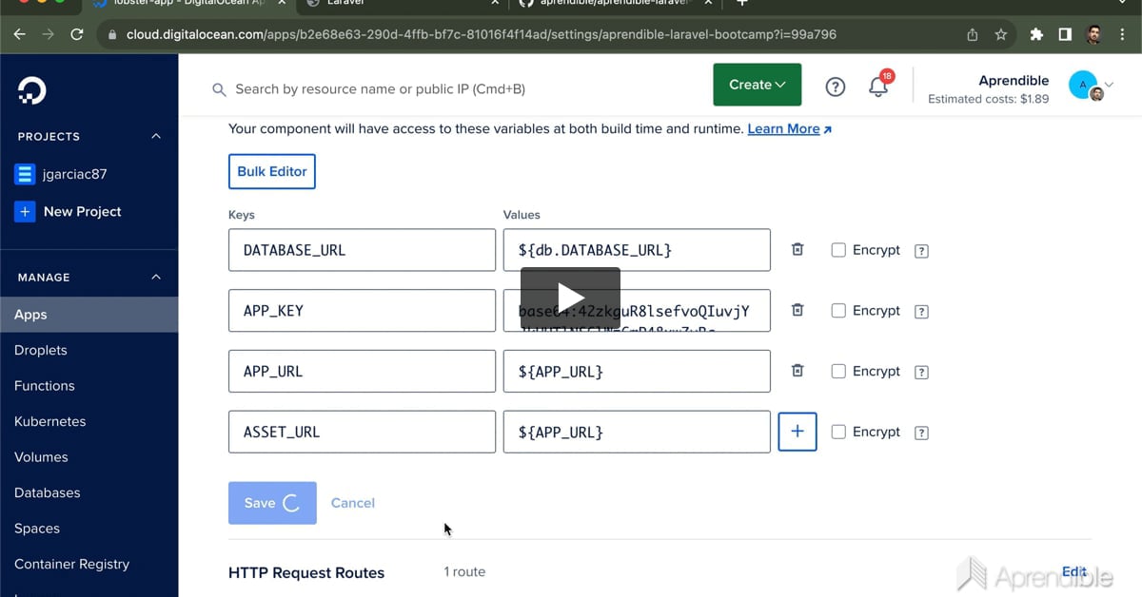Open Encrypt help icon for APP_KEY row
Screen dimensions: 1142x597
921,312
